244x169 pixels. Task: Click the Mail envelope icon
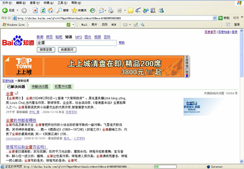[101, 11]
